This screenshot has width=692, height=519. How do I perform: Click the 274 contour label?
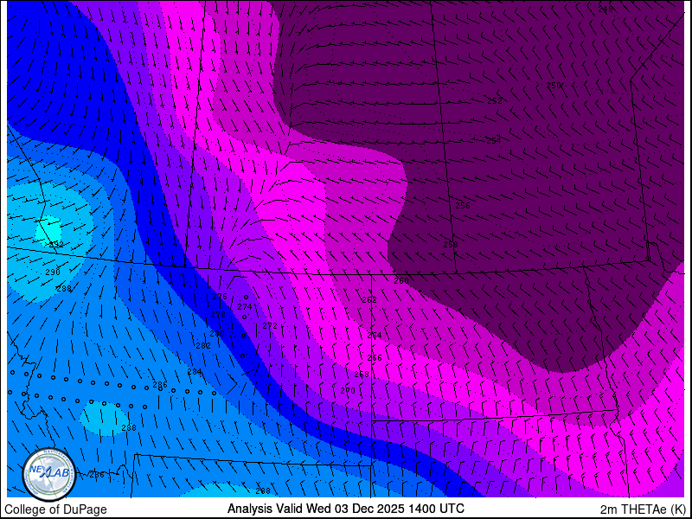click(x=245, y=307)
